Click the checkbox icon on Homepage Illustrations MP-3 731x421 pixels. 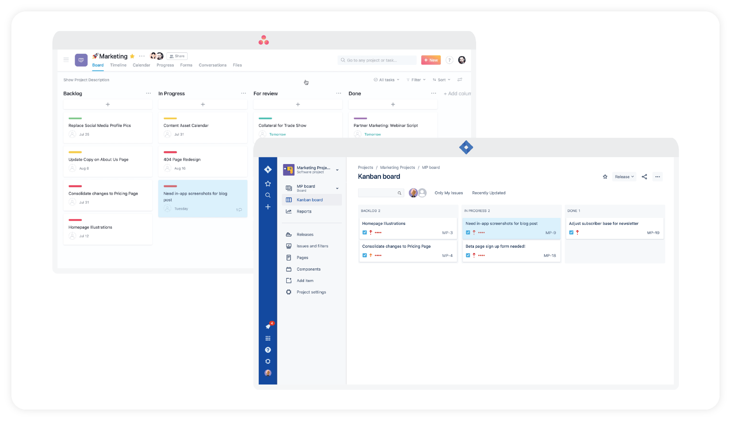(x=364, y=233)
